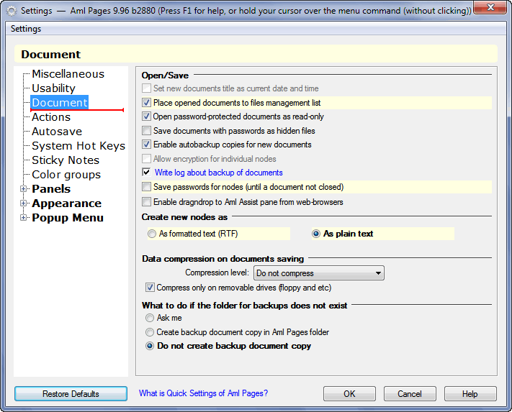The image size is (512, 412).
Task: Go to Sticky Notes settings
Action: (66, 160)
